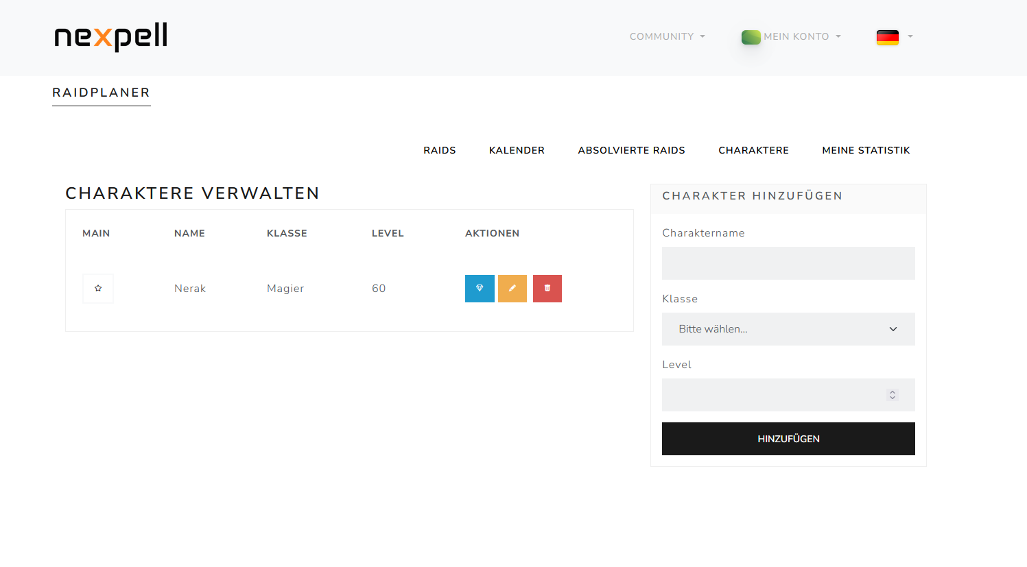This screenshot has height=567, width=1027.
Task: Click the Level stepper arrows
Action: coord(892,395)
